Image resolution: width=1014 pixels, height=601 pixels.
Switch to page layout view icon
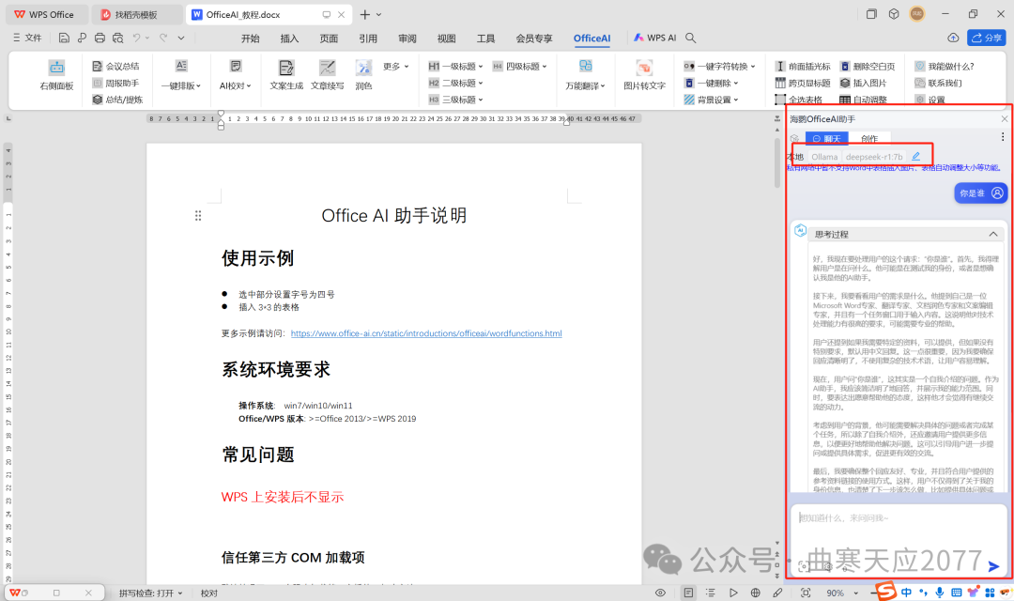[x=689, y=593]
